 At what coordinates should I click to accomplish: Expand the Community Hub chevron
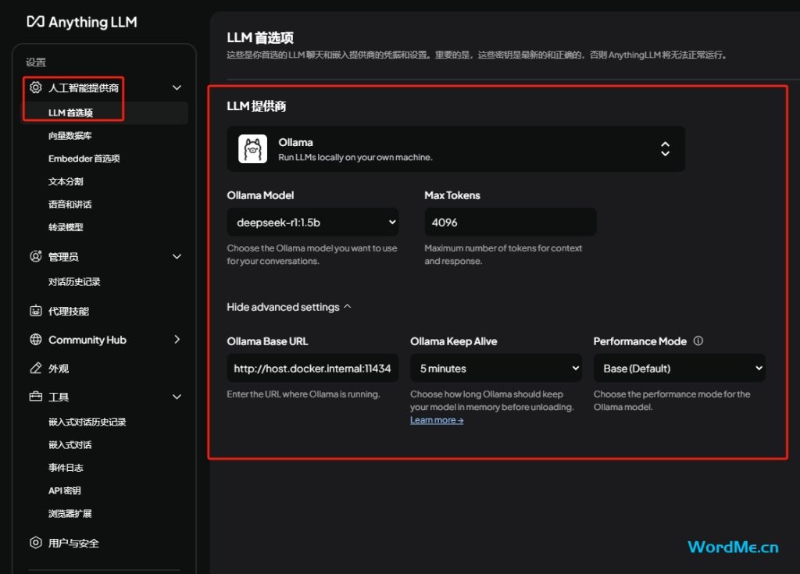177,339
